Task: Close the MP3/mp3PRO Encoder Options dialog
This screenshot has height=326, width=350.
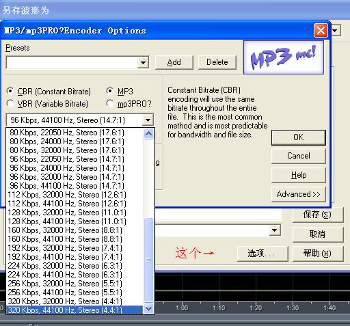Action: 321,30
